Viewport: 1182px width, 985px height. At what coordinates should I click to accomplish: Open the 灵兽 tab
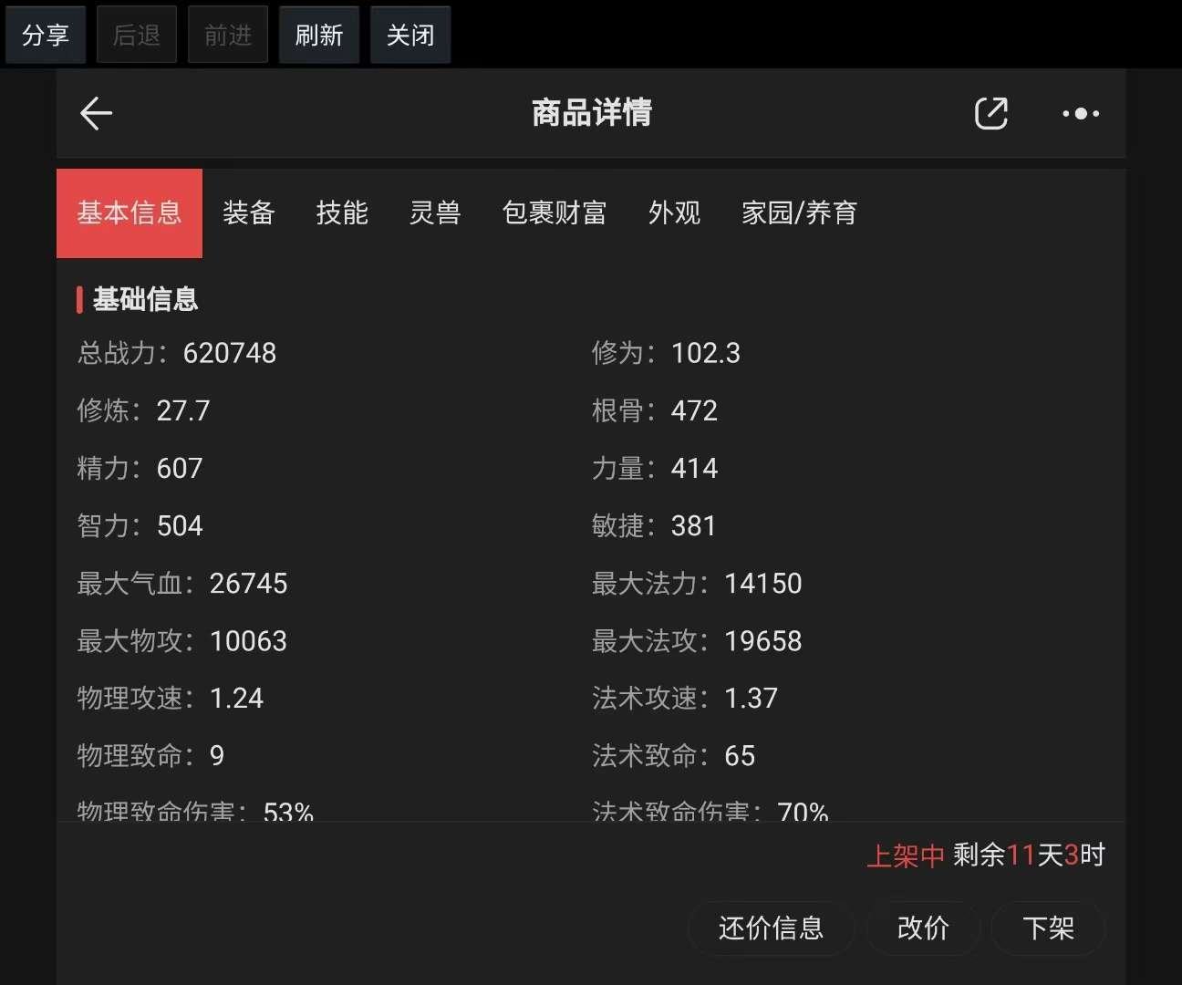click(435, 213)
